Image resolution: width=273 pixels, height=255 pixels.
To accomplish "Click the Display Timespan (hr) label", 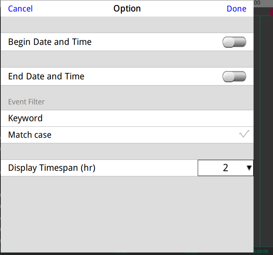I will 52,168.
